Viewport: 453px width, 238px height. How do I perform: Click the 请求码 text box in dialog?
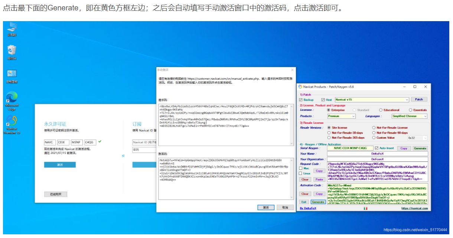(x=225, y=125)
